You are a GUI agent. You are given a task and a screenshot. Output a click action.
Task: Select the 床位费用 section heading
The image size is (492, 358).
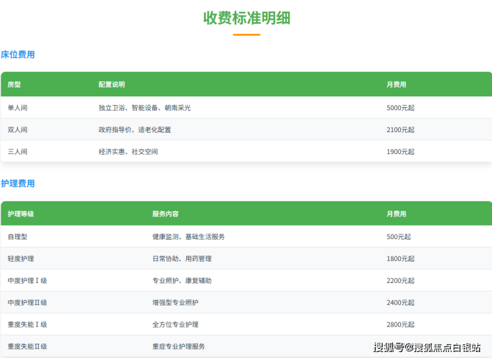(18, 54)
